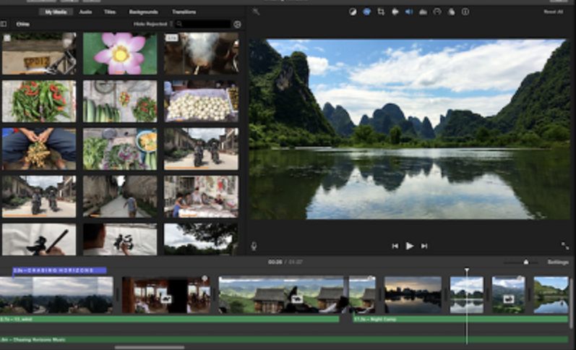The width and height of the screenshot is (576, 350).
Task: Select the restaurant interior timeline clip
Action: pyautogui.click(x=166, y=295)
